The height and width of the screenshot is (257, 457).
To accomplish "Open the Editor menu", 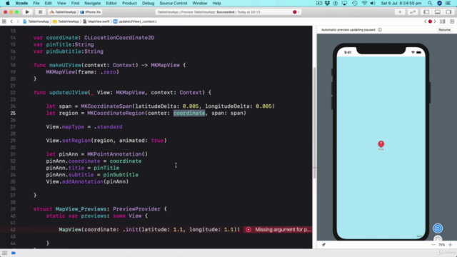I will click(x=111, y=3).
